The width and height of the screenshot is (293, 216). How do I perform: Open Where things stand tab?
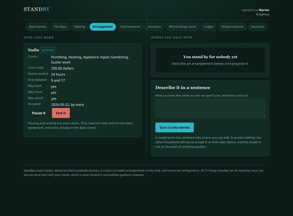182,27
